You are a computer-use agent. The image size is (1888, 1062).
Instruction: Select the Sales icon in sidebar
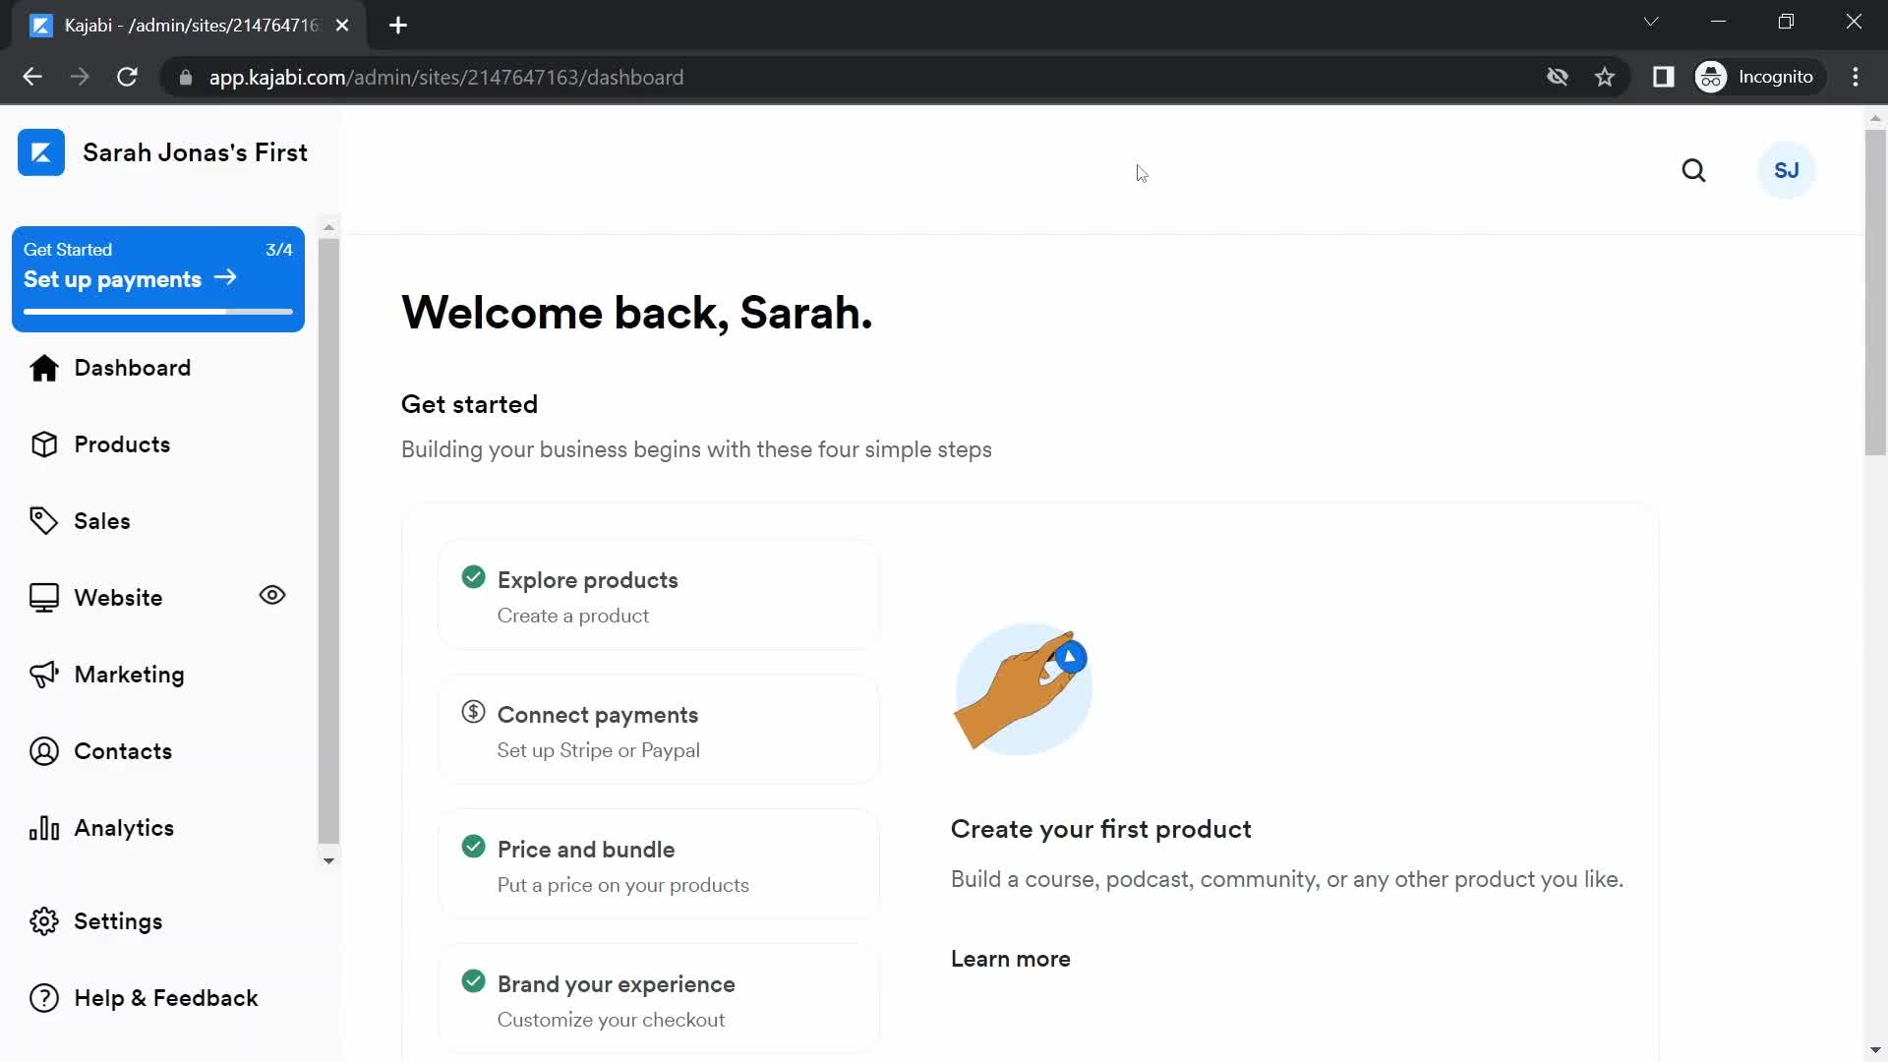tap(43, 520)
